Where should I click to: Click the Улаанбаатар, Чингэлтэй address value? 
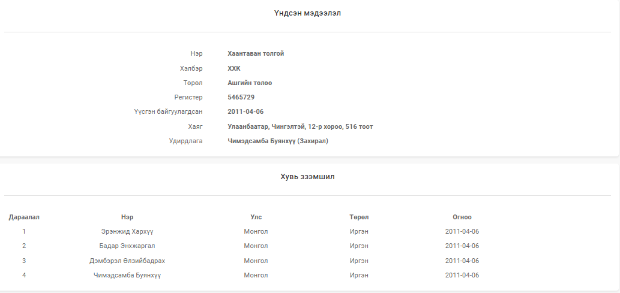pos(300,126)
